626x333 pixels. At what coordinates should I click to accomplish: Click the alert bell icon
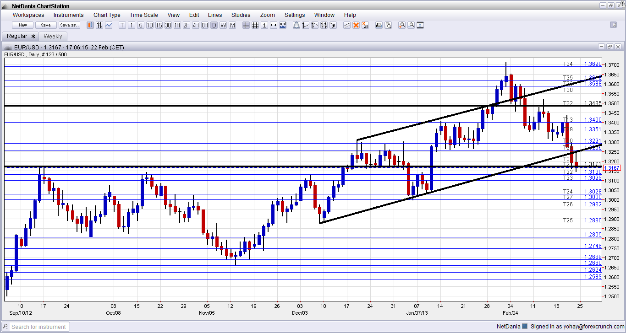click(297, 25)
